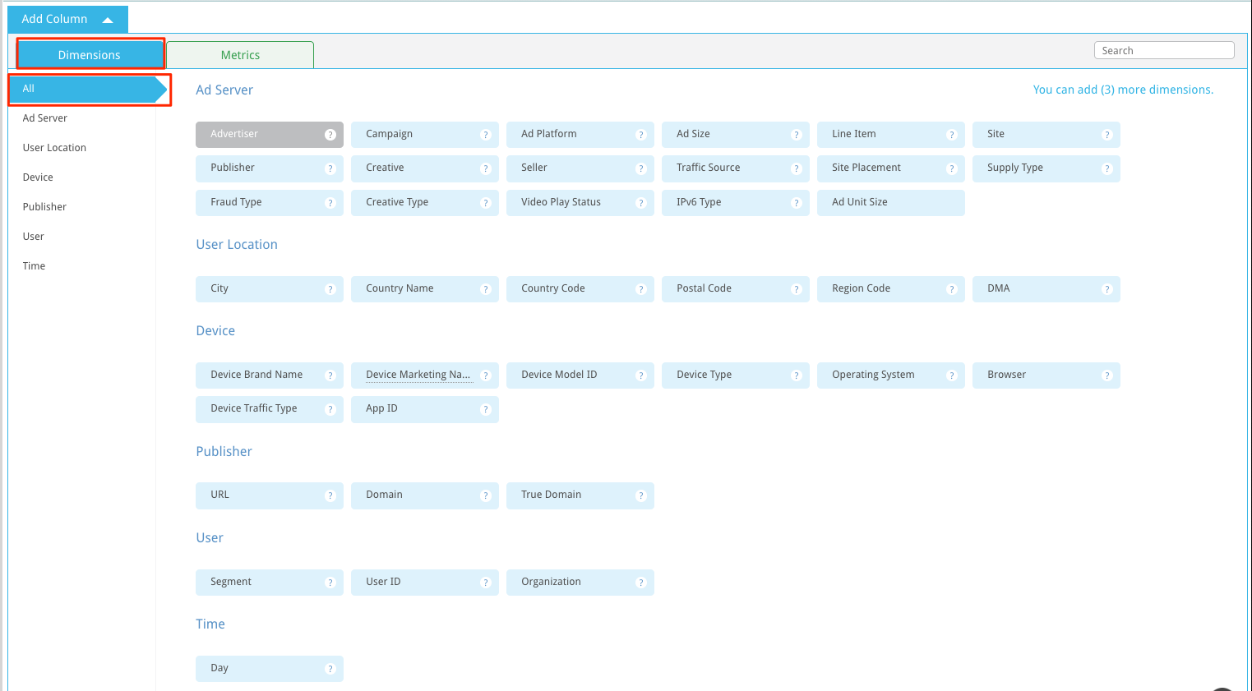Add the Traffic Source dimension
The height and width of the screenshot is (691, 1252).
(x=736, y=168)
